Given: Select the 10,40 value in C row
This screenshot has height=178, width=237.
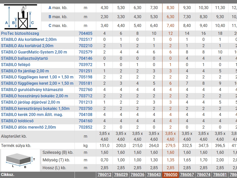Looking at the screenshot, I should (220, 25).
